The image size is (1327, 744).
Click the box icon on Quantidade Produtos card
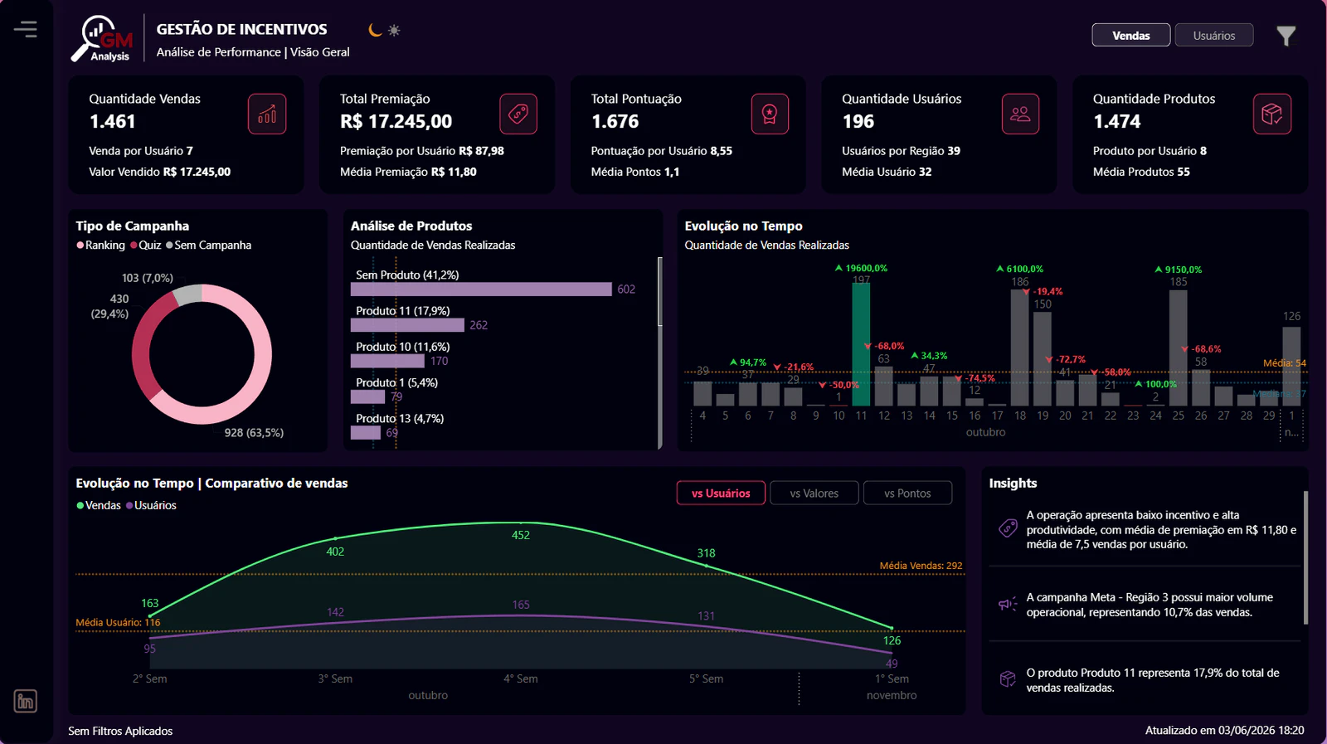[1271, 114]
